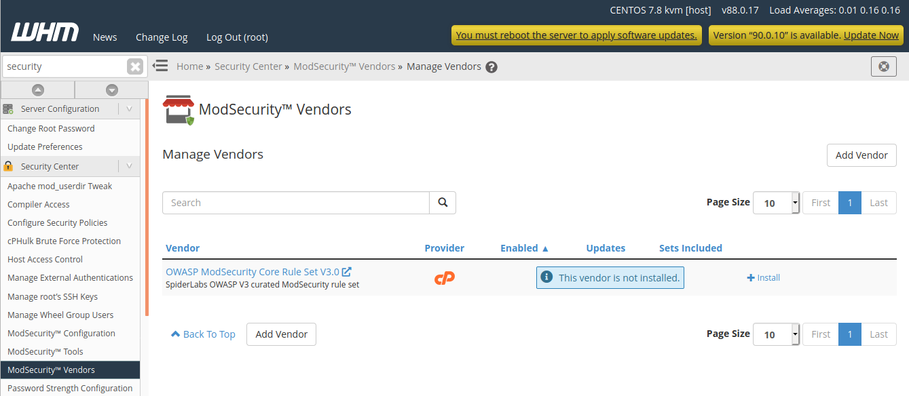The height and width of the screenshot is (396, 909).
Task: Click the top First page button
Action: coord(821,203)
